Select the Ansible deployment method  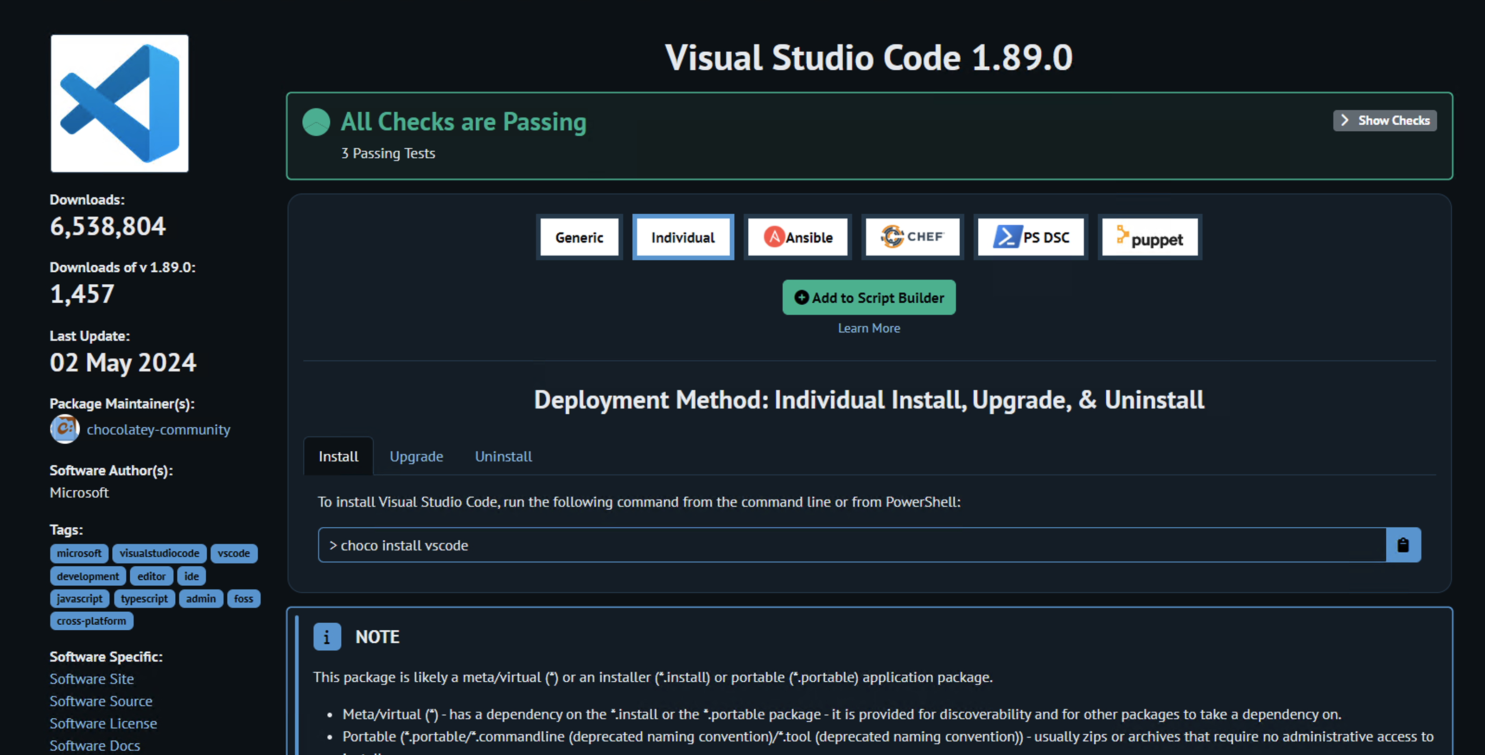coord(797,237)
